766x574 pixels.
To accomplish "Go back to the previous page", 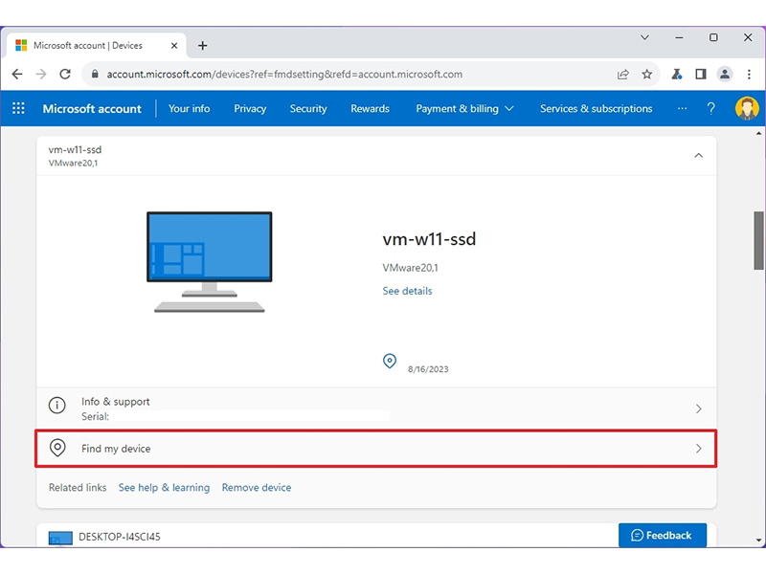I will tap(17, 75).
